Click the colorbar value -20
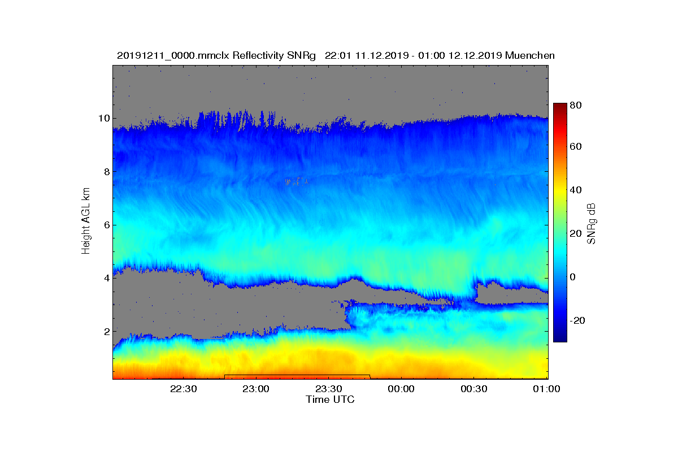This screenshot has width=678, height=452. tap(577, 320)
